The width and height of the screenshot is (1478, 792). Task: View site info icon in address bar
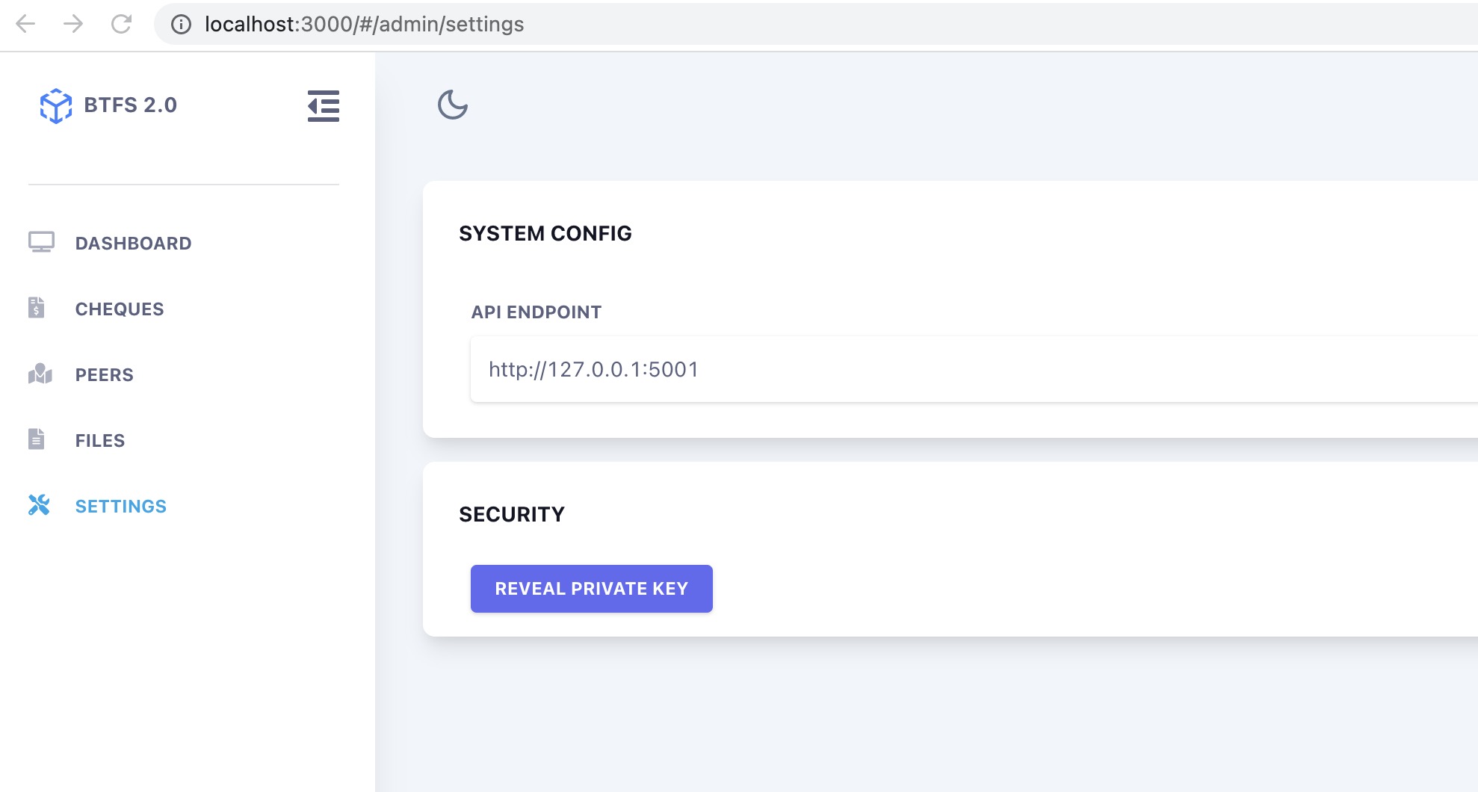tap(181, 25)
